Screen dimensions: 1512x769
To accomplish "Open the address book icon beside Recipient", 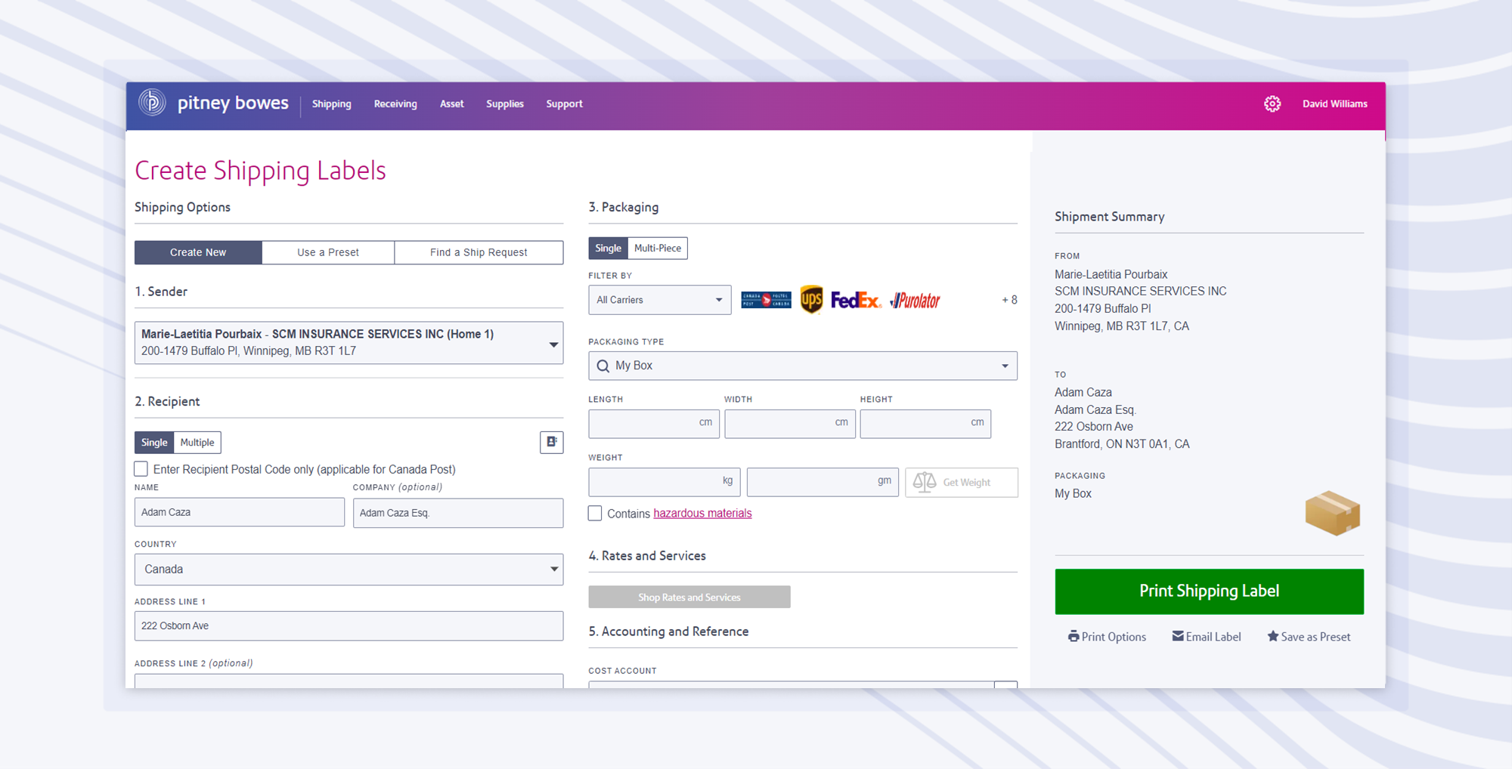I will pos(552,442).
